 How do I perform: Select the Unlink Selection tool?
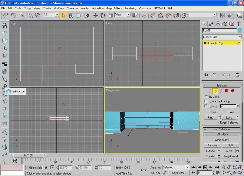click(x=30, y=15)
